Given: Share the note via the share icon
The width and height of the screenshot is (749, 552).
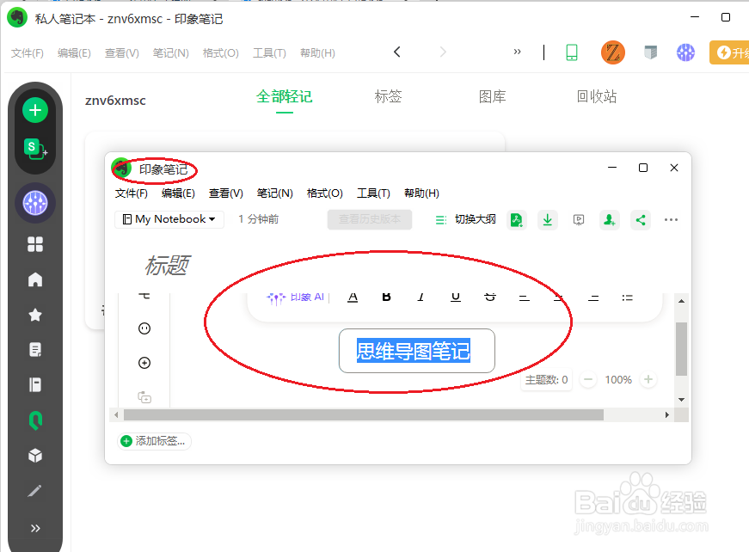Looking at the screenshot, I should 641,220.
